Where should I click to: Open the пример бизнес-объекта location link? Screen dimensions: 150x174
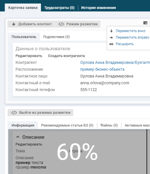[x=102, y=69]
